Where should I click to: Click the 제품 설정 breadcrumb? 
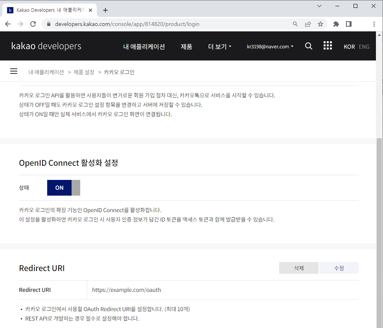click(84, 72)
